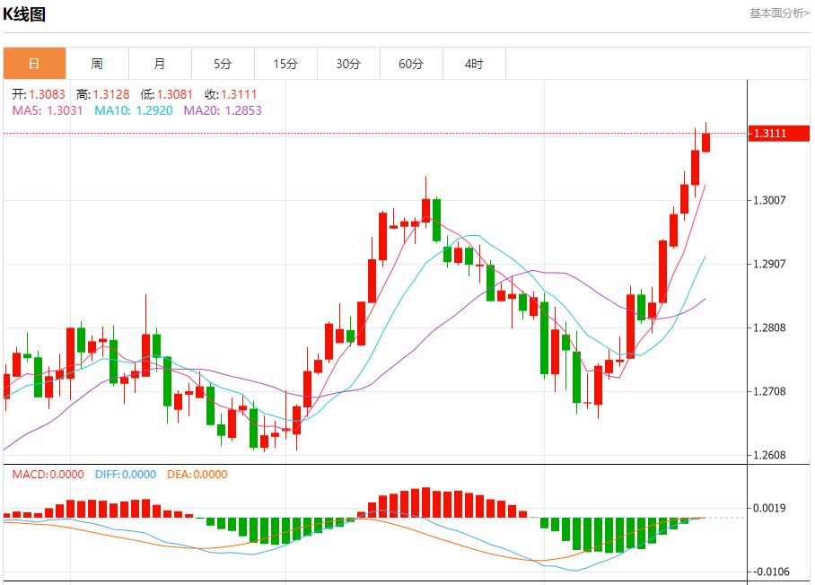This screenshot has width=815, height=585.
Task: Click the MA5 legend value label
Action: (48, 110)
